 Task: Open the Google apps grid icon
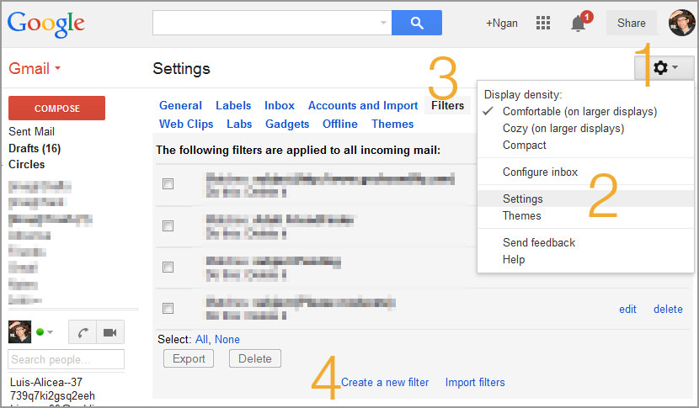tap(542, 23)
